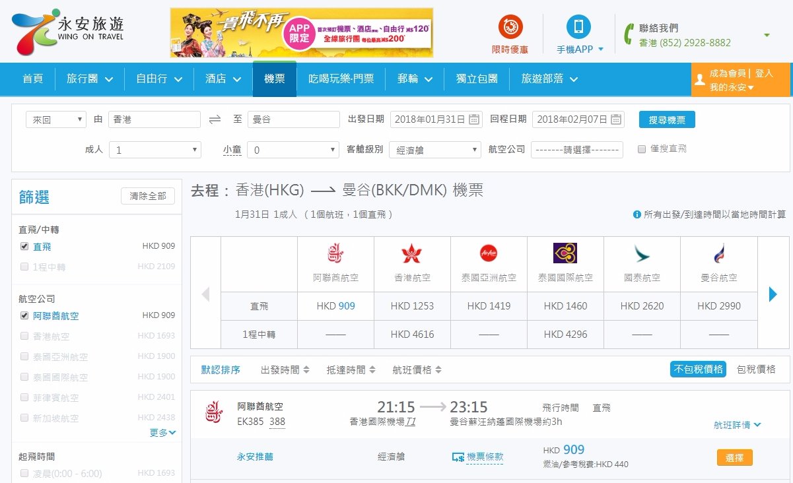This screenshot has width=793, height=483.
Task: Open the 小童 count dropdown
Action: [x=293, y=150]
